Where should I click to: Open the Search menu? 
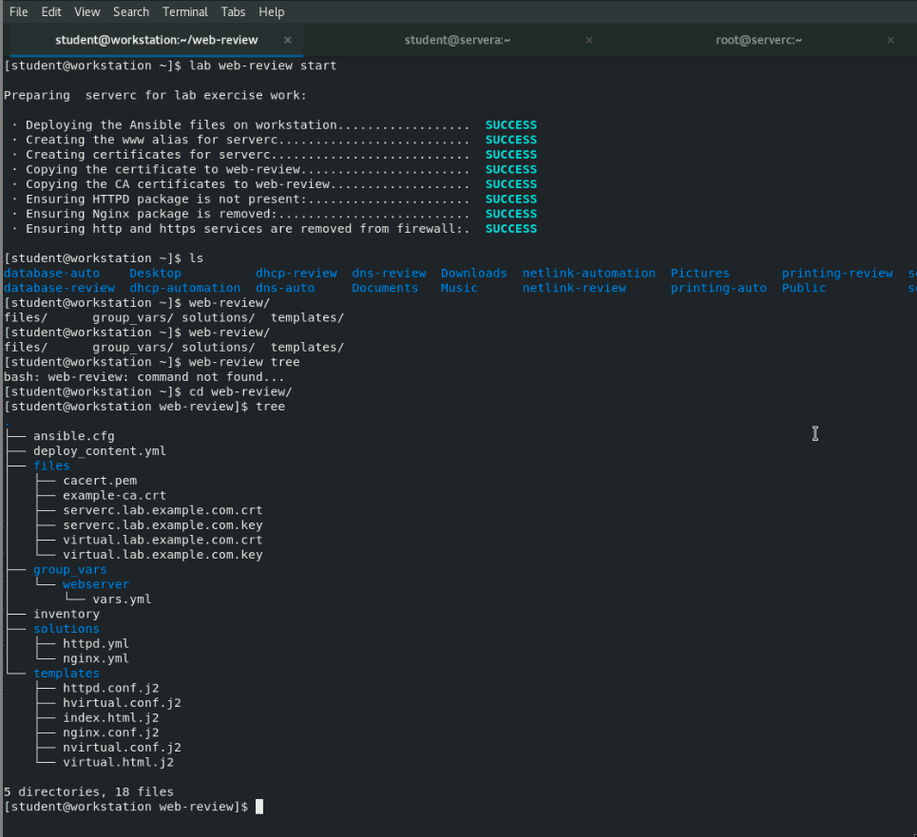(131, 11)
